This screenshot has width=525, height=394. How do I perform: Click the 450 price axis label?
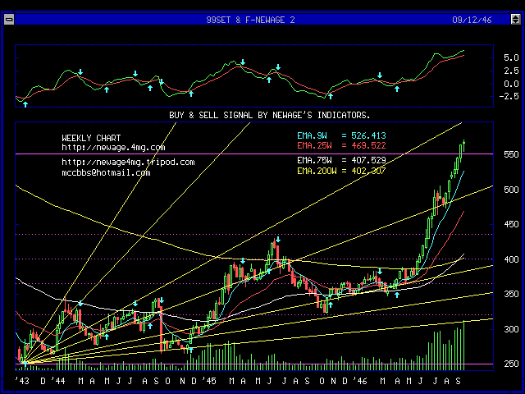[x=511, y=224]
